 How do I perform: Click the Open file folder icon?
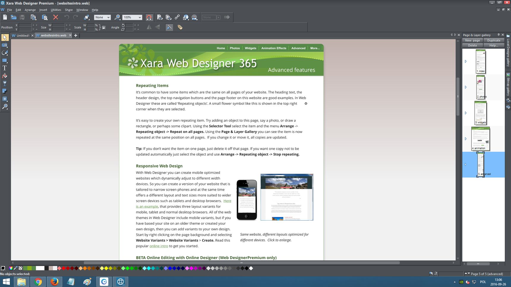[x=14, y=17]
